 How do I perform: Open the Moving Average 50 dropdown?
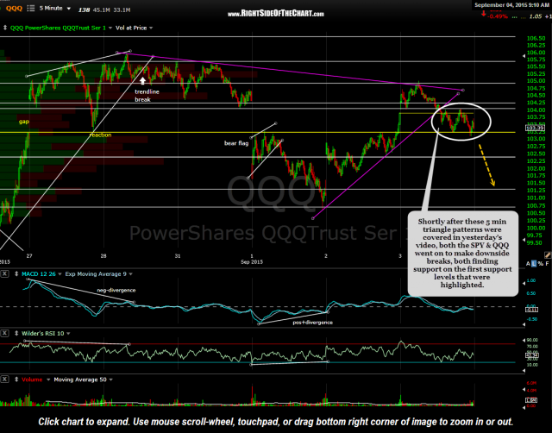[111, 380]
